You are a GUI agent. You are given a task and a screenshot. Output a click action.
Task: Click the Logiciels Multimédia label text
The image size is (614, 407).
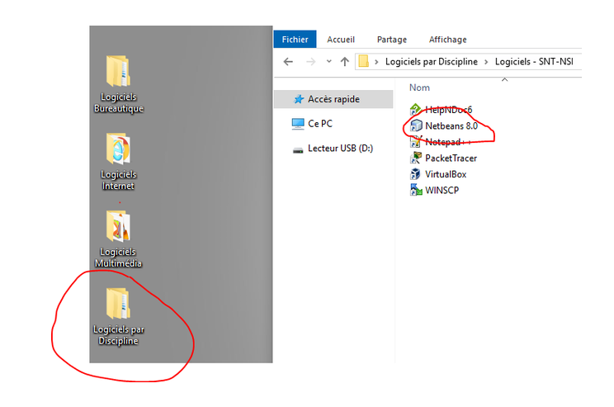[118, 258]
